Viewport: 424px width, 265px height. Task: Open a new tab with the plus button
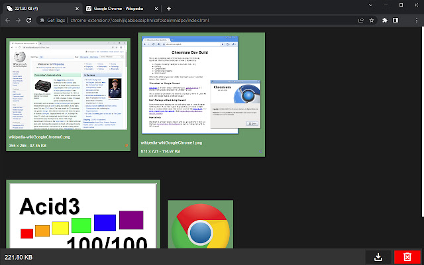coord(169,9)
